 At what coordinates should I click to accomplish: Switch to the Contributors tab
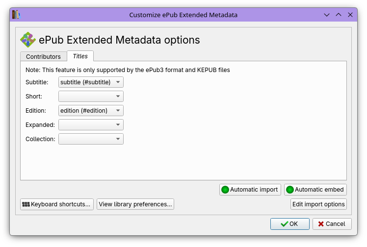43,56
